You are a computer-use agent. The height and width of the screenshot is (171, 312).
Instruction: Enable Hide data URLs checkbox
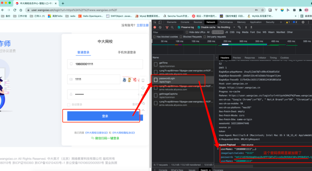point(187,32)
